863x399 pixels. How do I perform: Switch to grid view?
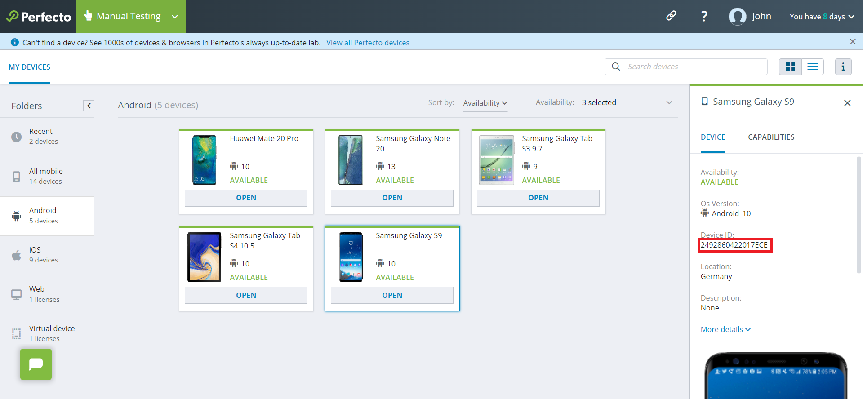click(x=790, y=66)
